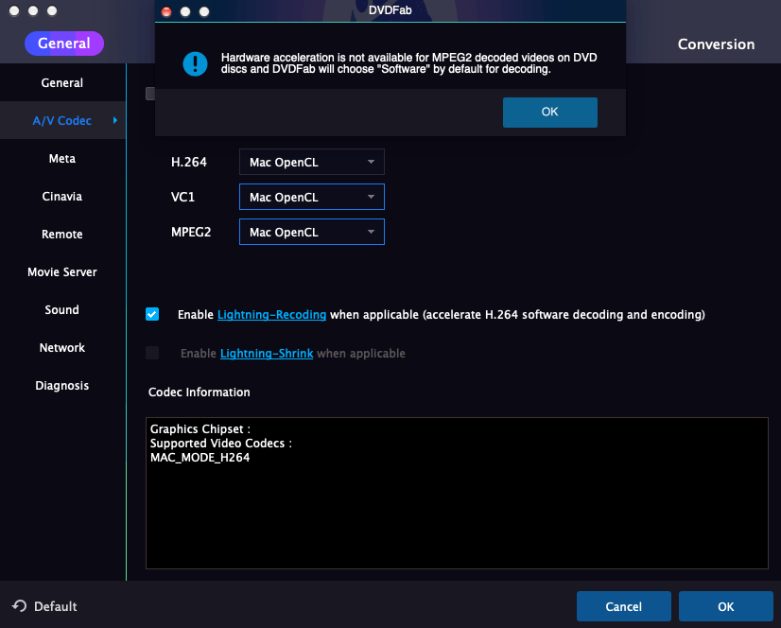Select A/V Codec in the sidebar
This screenshot has width=781, height=628.
click(x=62, y=121)
